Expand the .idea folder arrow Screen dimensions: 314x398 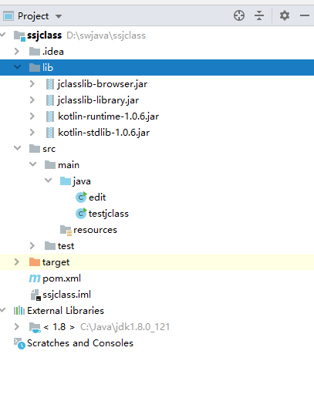pyautogui.click(x=17, y=51)
